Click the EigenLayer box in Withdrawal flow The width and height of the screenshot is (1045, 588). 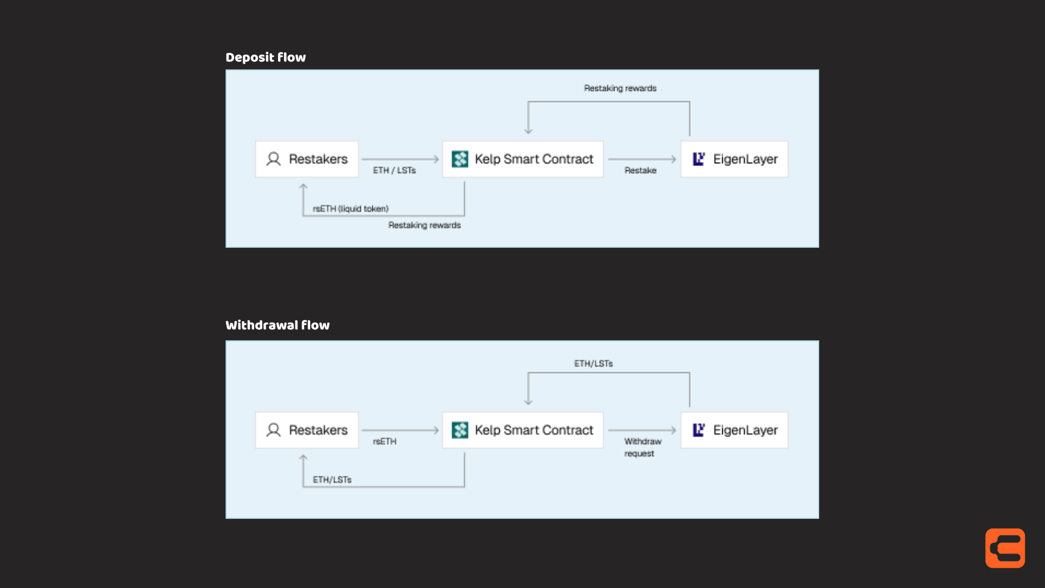click(x=734, y=430)
